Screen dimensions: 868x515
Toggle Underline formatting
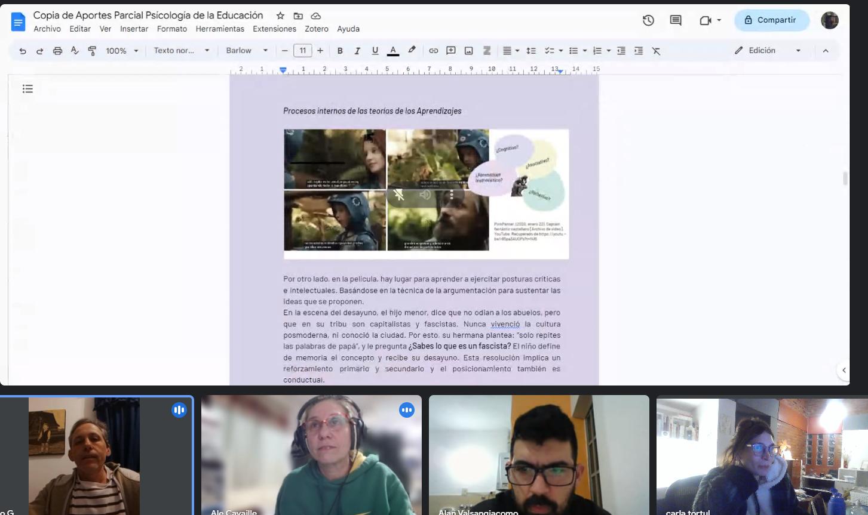[375, 51]
